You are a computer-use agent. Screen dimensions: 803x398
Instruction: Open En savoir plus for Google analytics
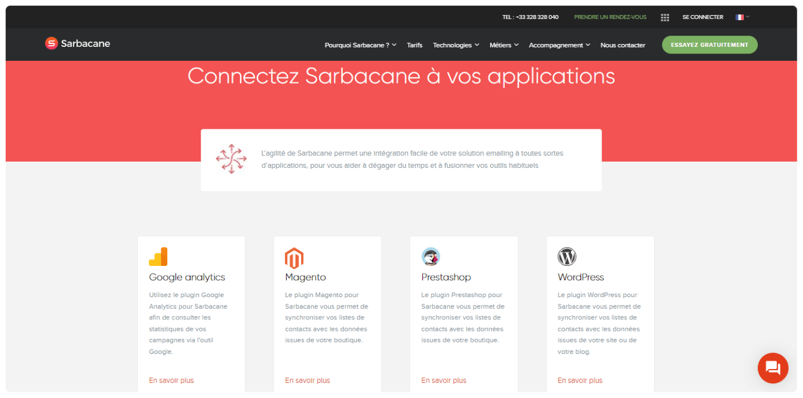point(171,380)
